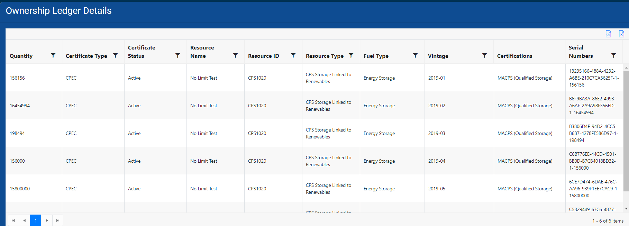Filter the Serial Numbers column
Viewport: 629px width, 226px height.
pyautogui.click(x=613, y=55)
